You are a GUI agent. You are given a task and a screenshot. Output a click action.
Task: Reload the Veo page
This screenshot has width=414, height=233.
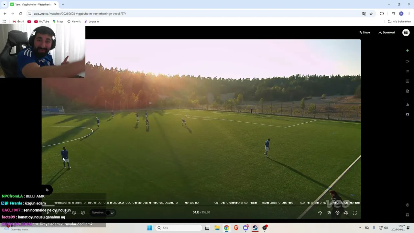pyautogui.click(x=20, y=14)
